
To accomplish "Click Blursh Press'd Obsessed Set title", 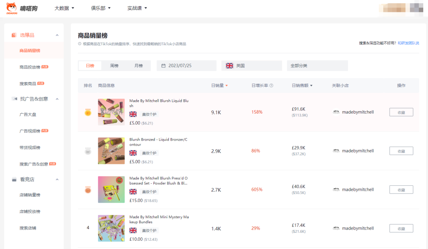I will click(158, 181).
